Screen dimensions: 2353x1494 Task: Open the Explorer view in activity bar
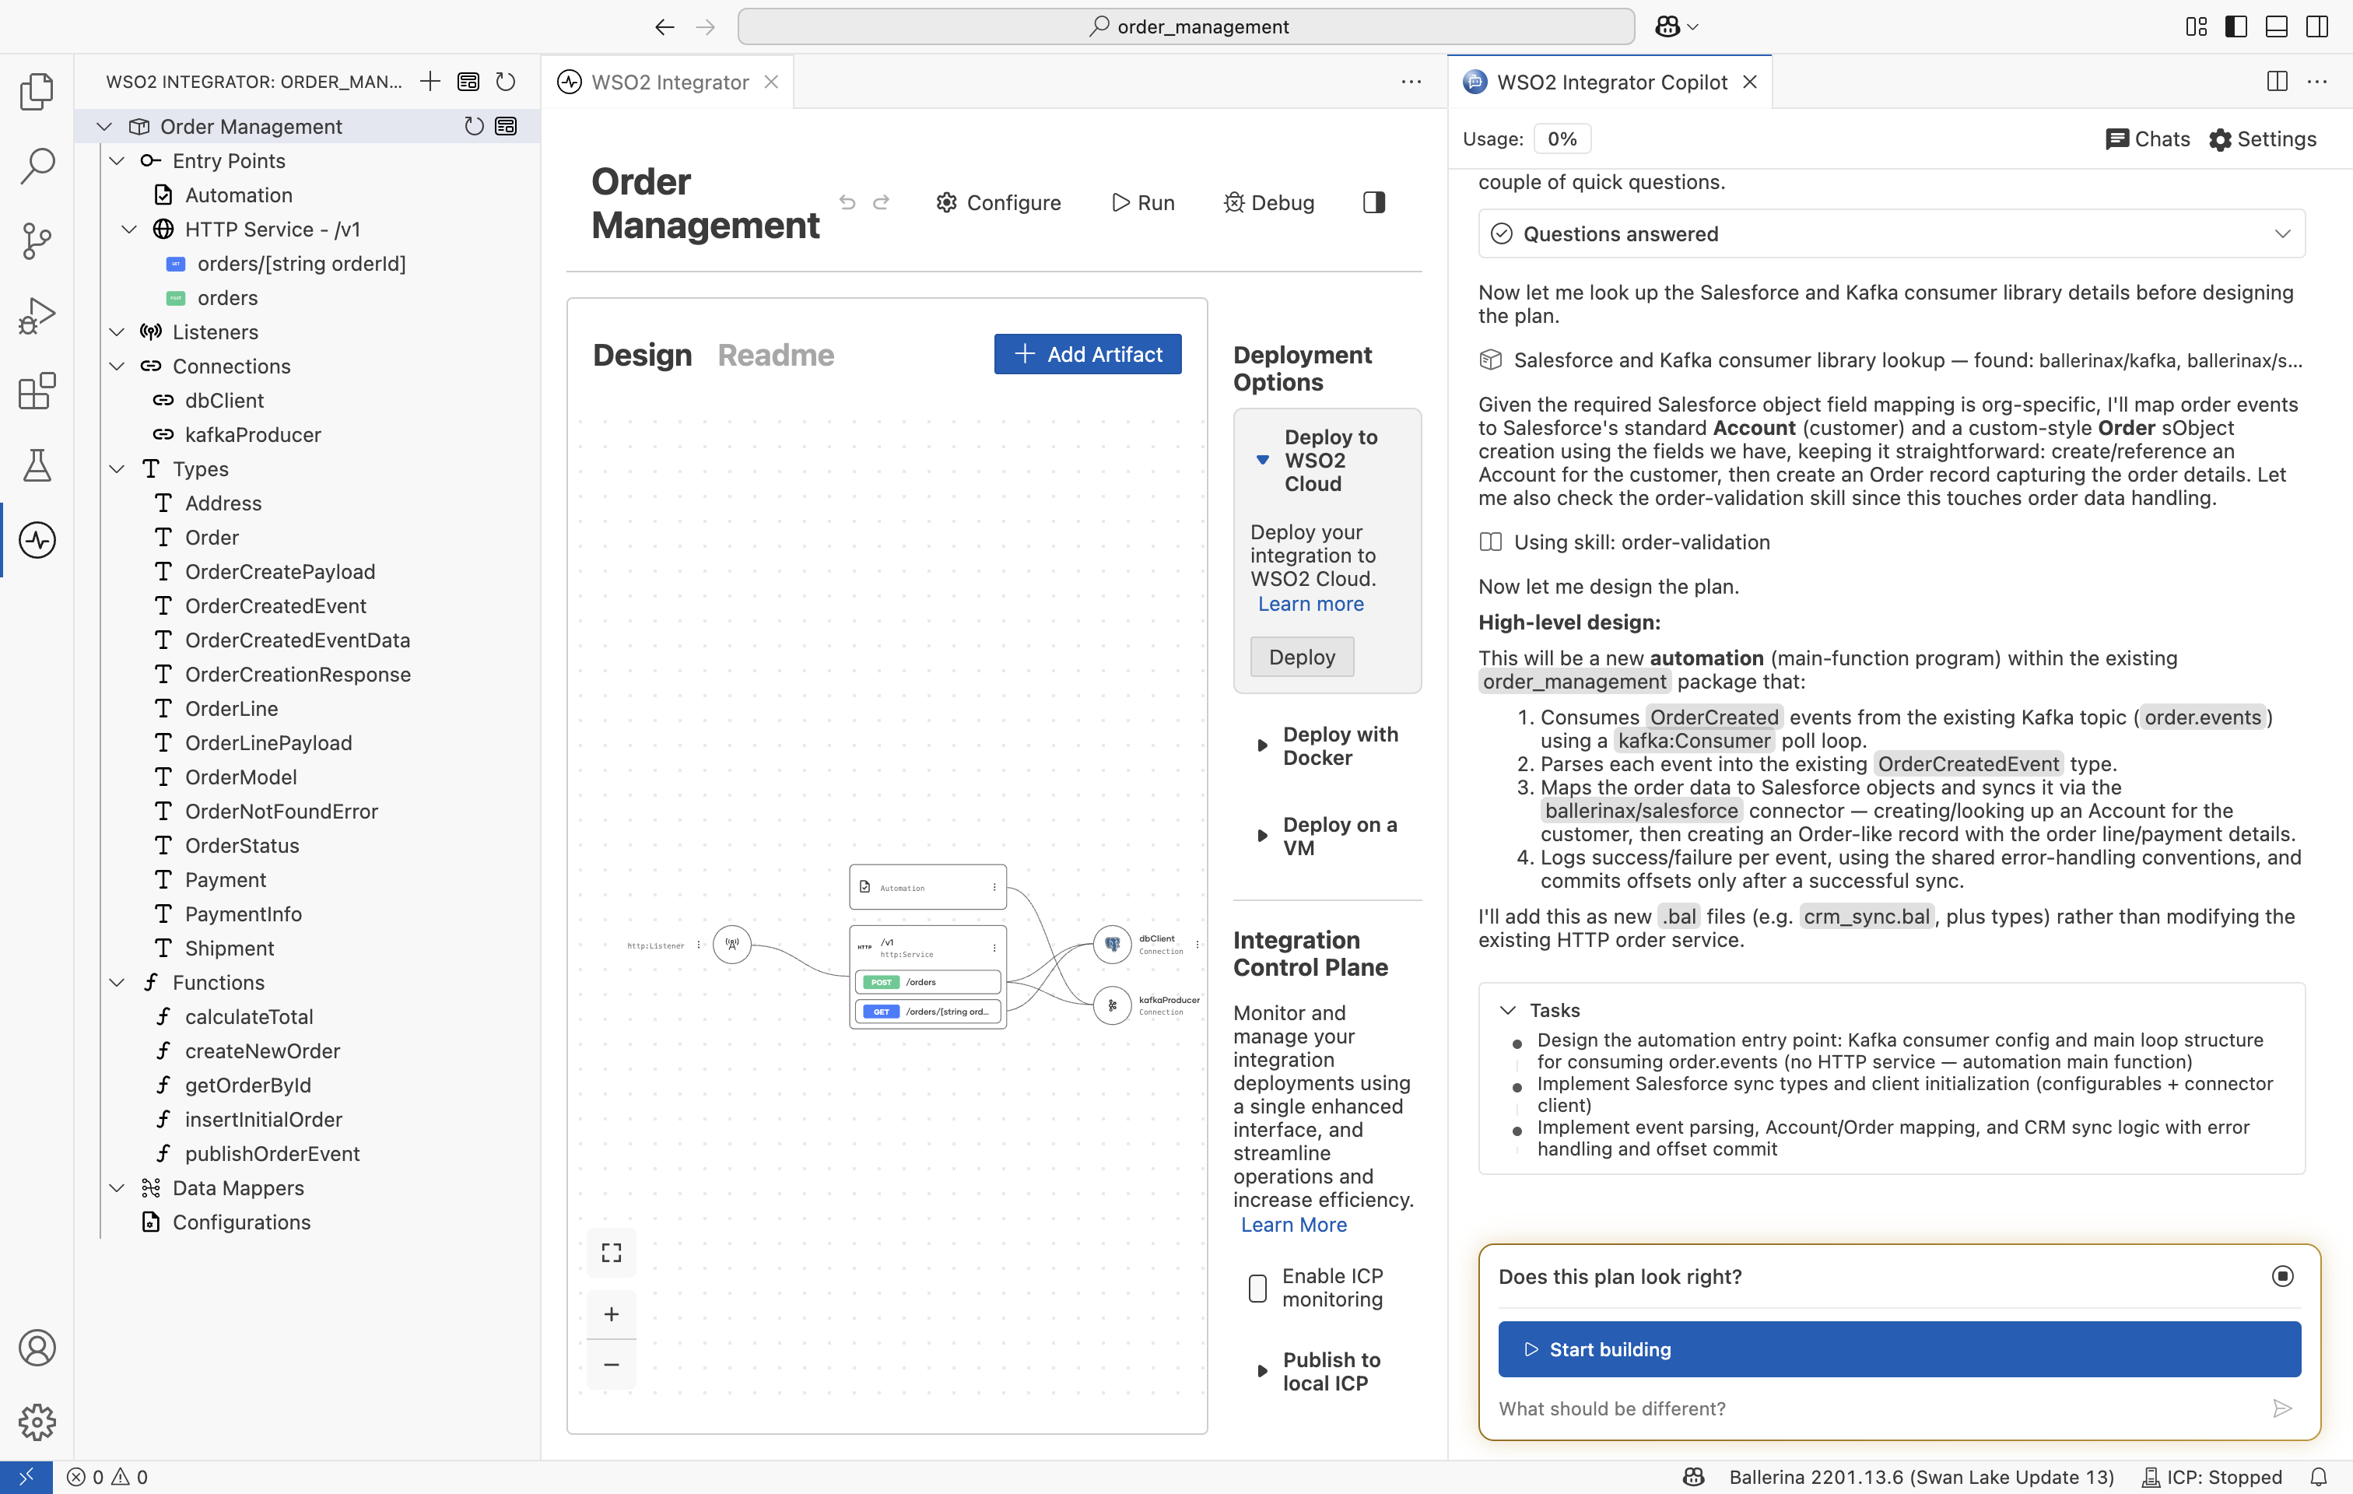coord(37,91)
